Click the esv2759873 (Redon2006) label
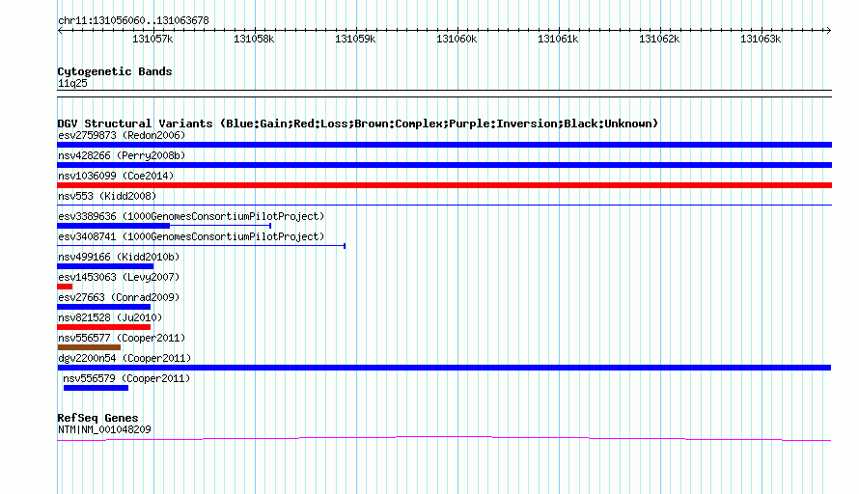Screen dimensions: 859x494 122,135
